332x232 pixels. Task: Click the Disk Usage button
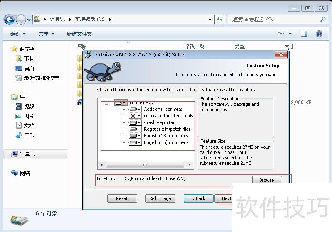[160, 198]
